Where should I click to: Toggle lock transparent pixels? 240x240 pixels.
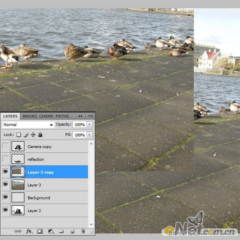(19, 135)
